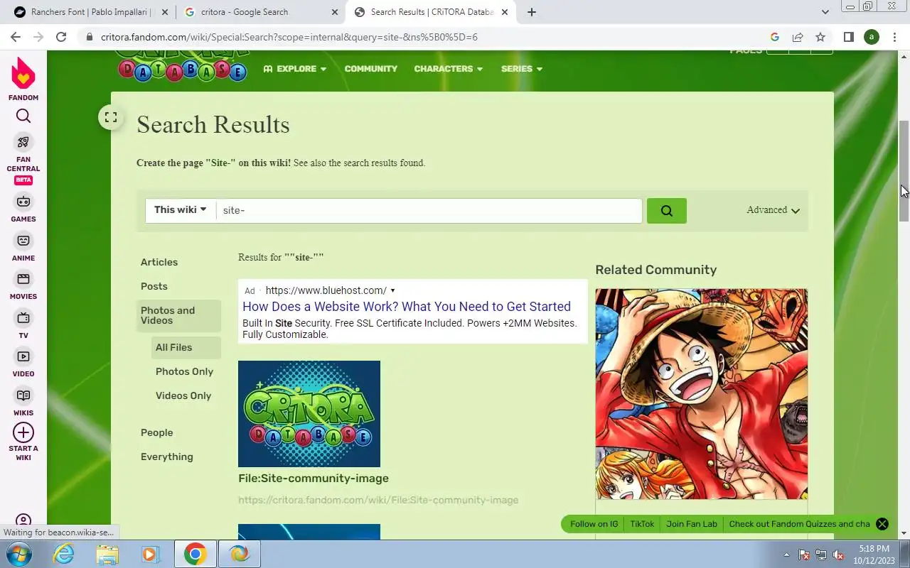The width and height of the screenshot is (910, 568).
Task: Open the Chrome profile avatar
Action: tap(872, 37)
